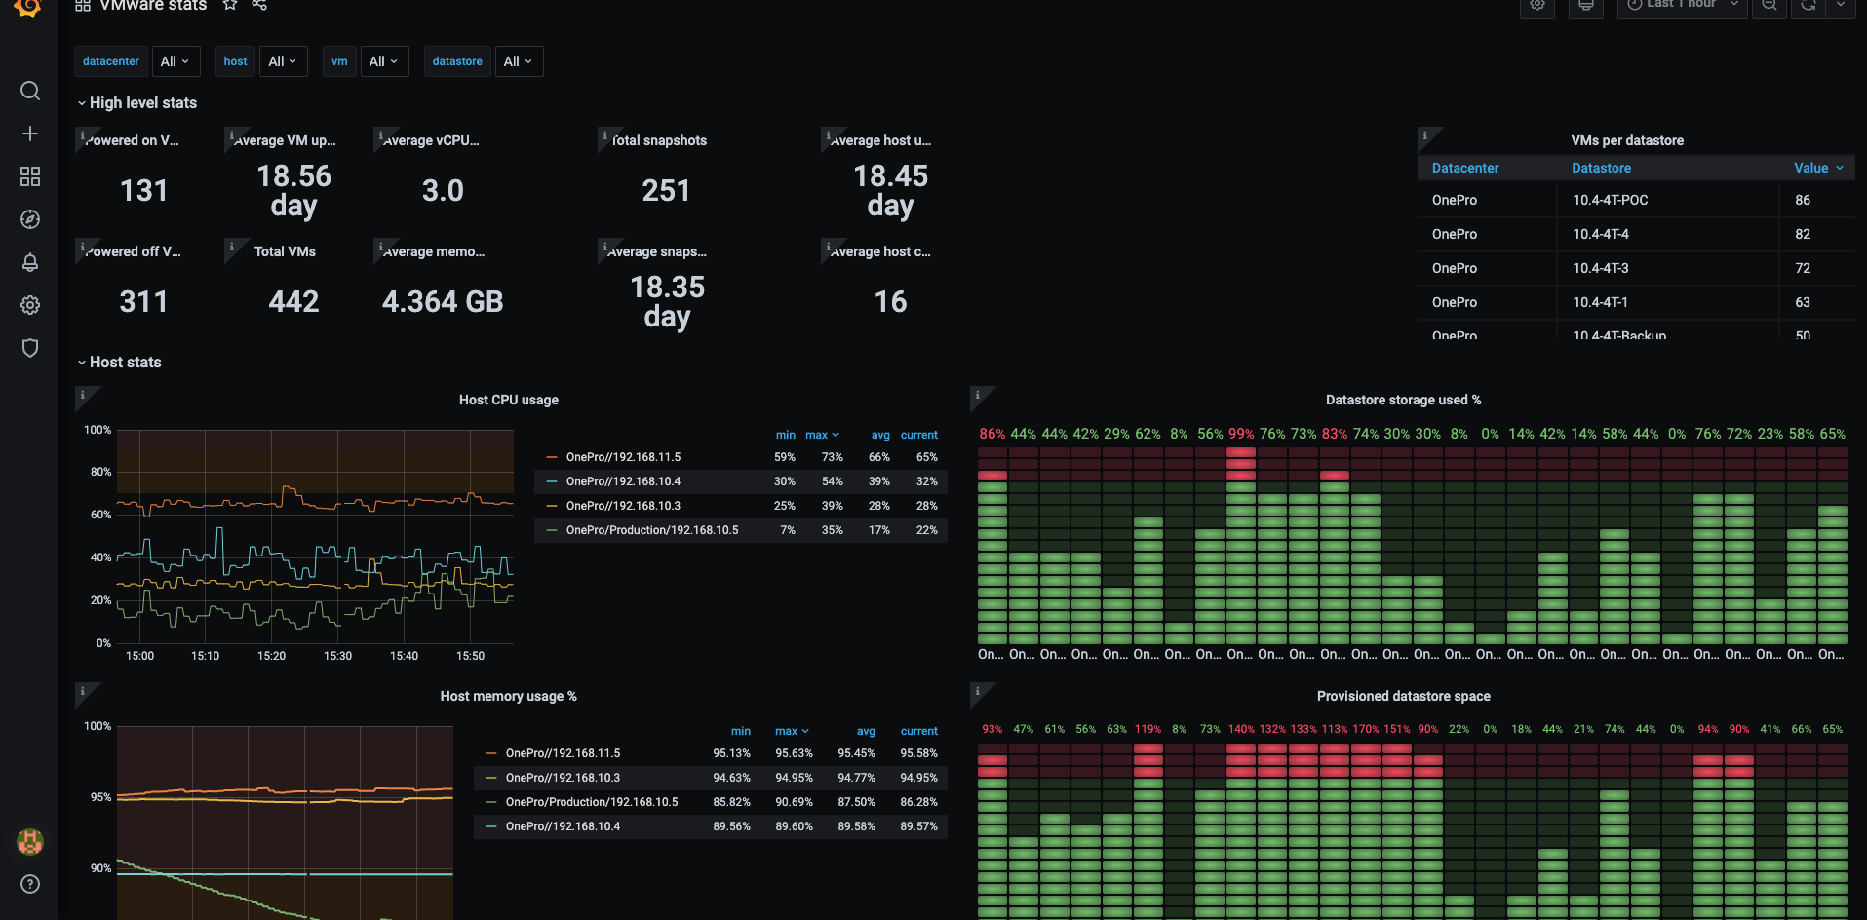Share the dashboard via share icon
This screenshot has width=1867, height=920.
[x=259, y=5]
